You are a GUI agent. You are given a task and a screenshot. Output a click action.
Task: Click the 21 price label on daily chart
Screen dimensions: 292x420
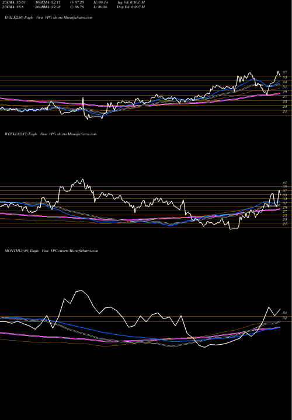click(285, 111)
